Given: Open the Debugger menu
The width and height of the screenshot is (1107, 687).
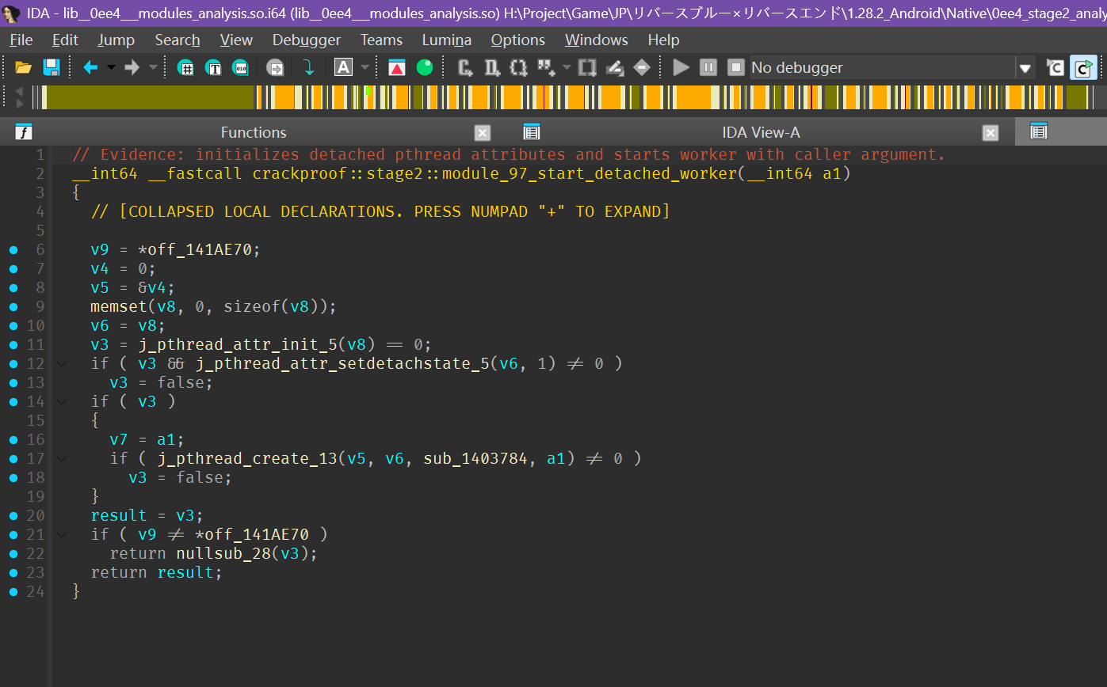Looking at the screenshot, I should point(307,40).
